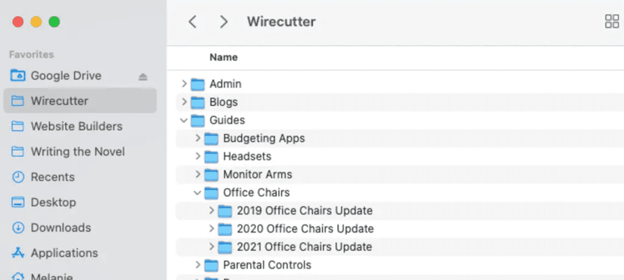Image resolution: width=624 pixels, height=280 pixels.
Task: Select the Monitor Arms folder row
Action: tap(400, 174)
